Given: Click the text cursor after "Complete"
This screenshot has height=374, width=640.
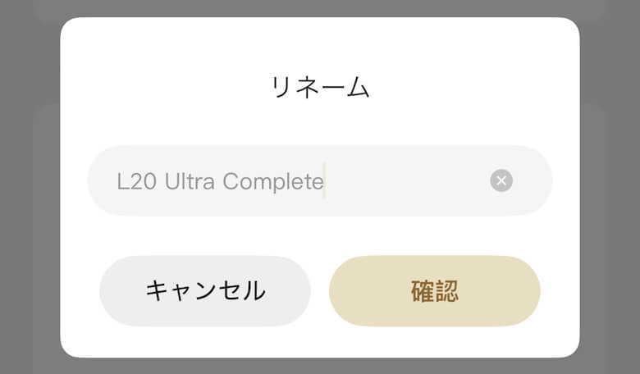Looking at the screenshot, I should tap(325, 181).
